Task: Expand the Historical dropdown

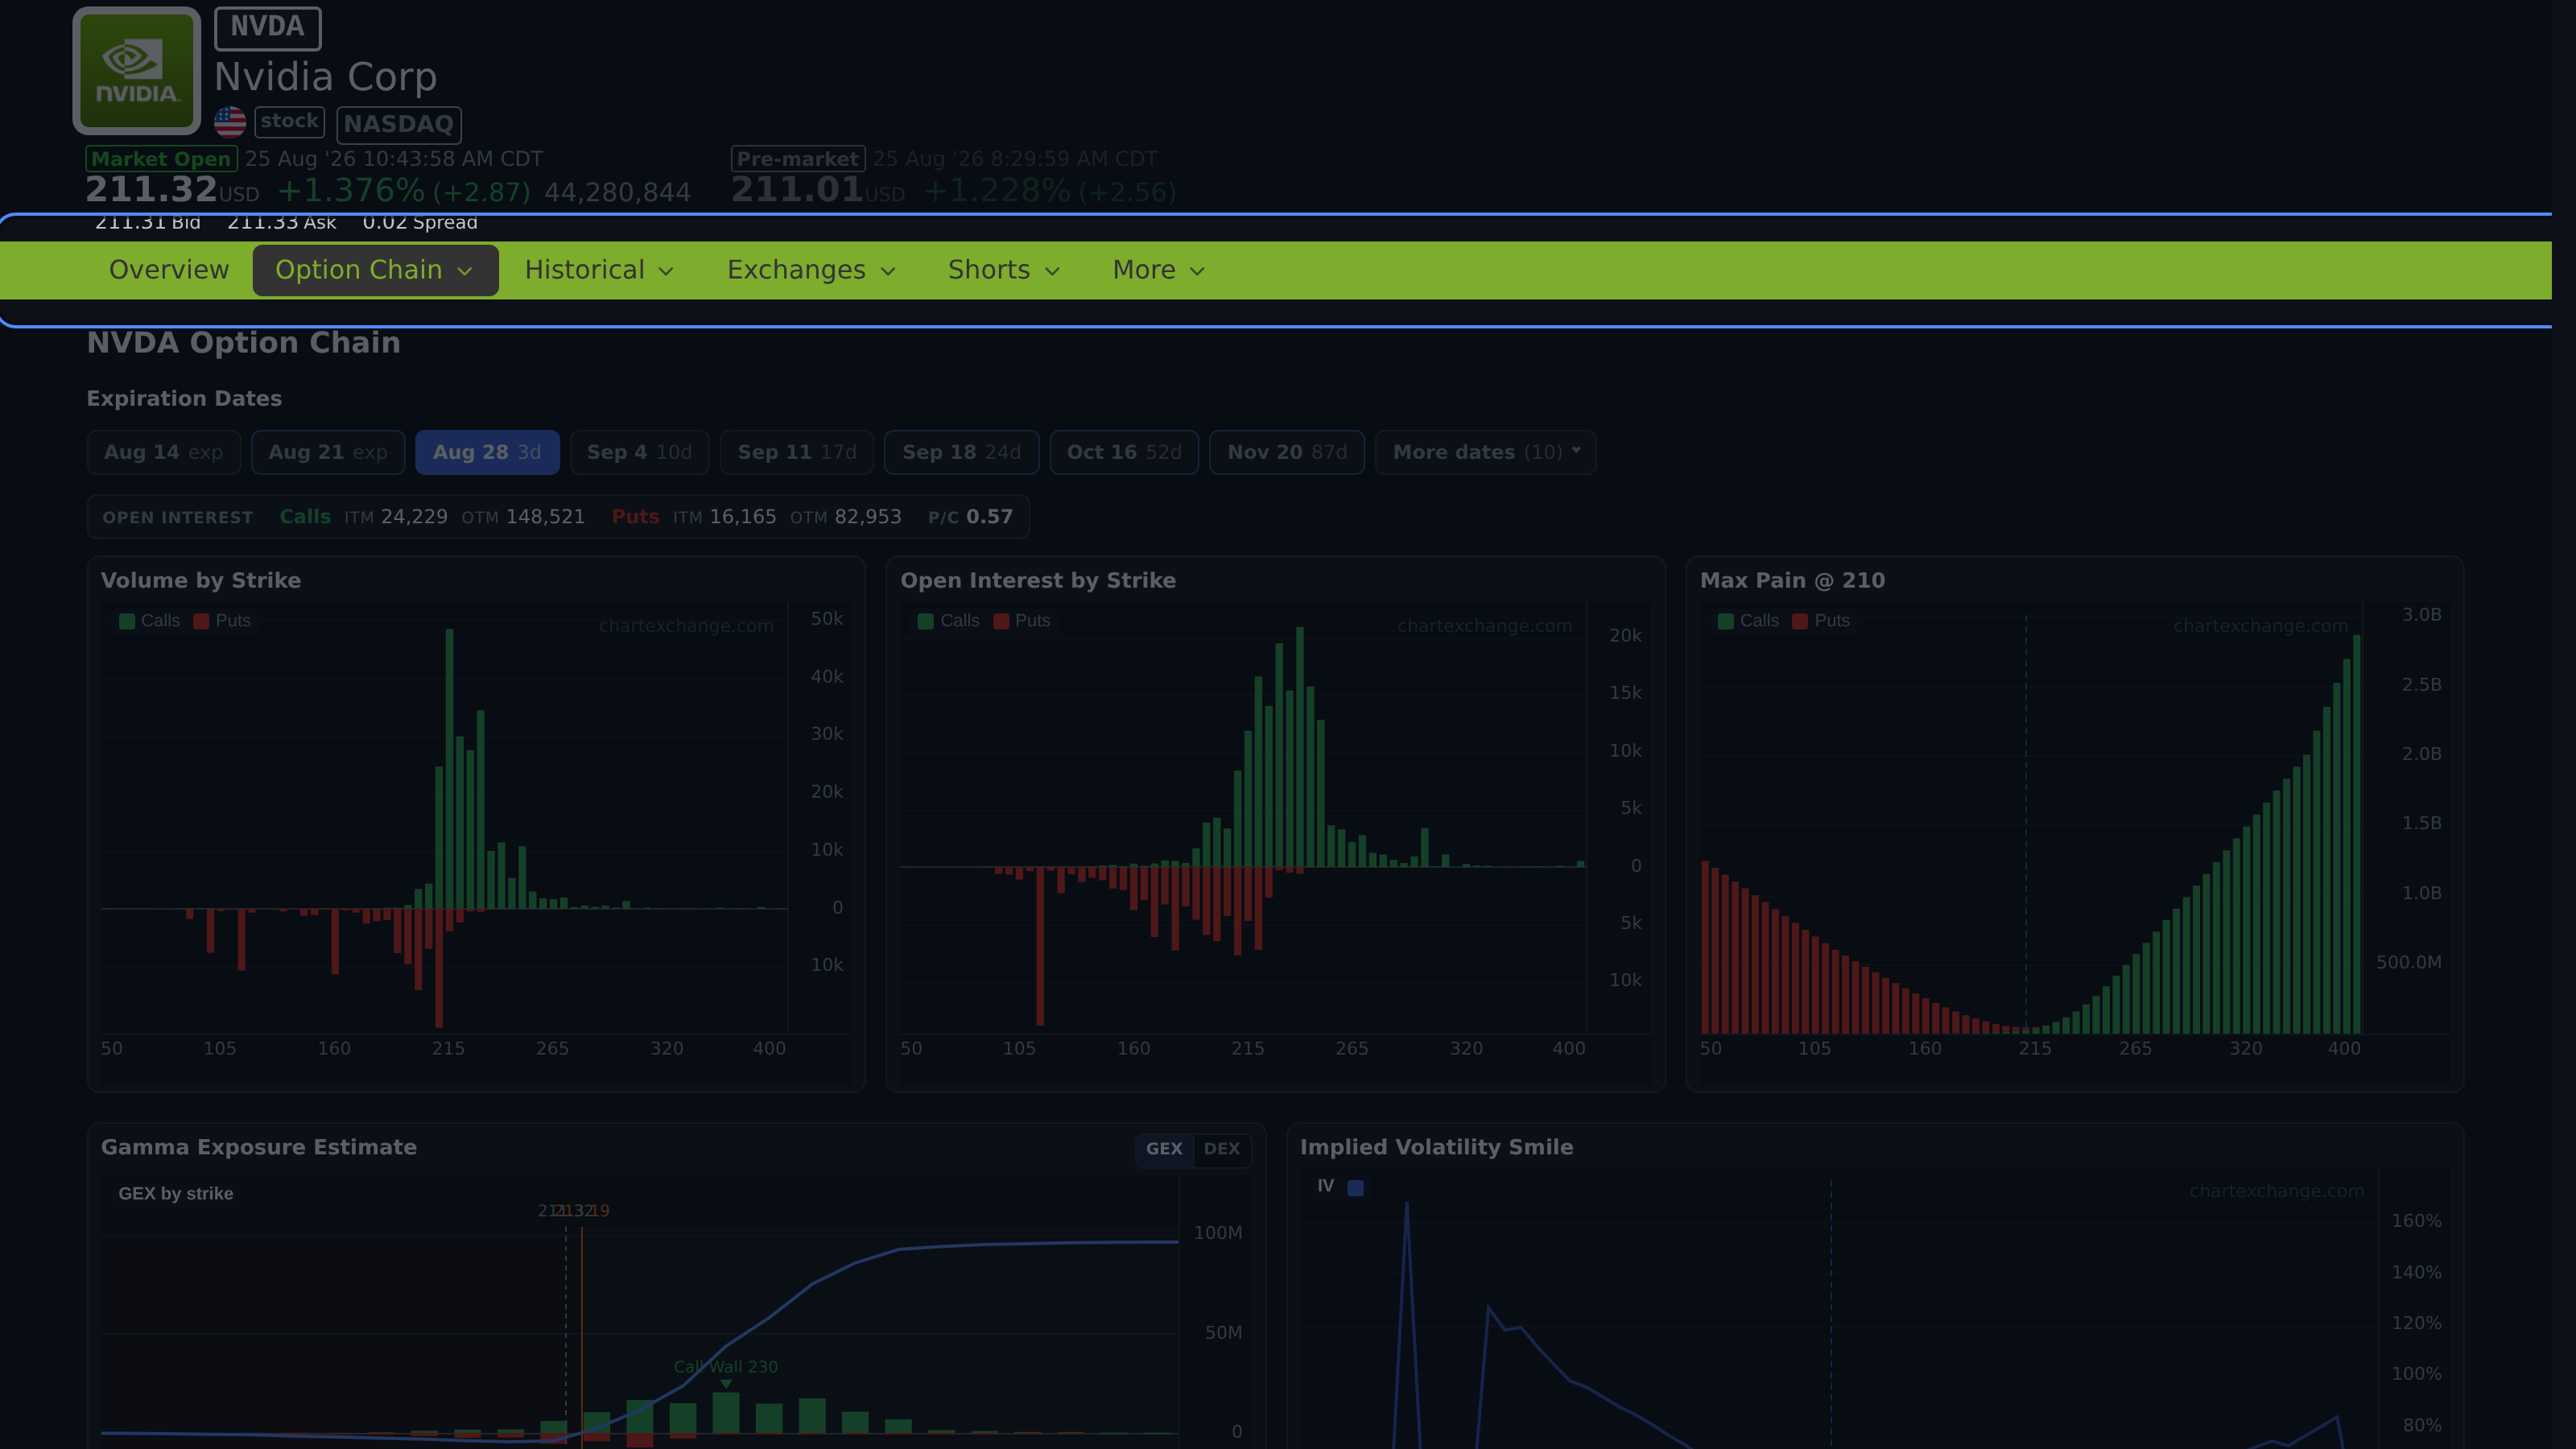Action: pos(600,270)
